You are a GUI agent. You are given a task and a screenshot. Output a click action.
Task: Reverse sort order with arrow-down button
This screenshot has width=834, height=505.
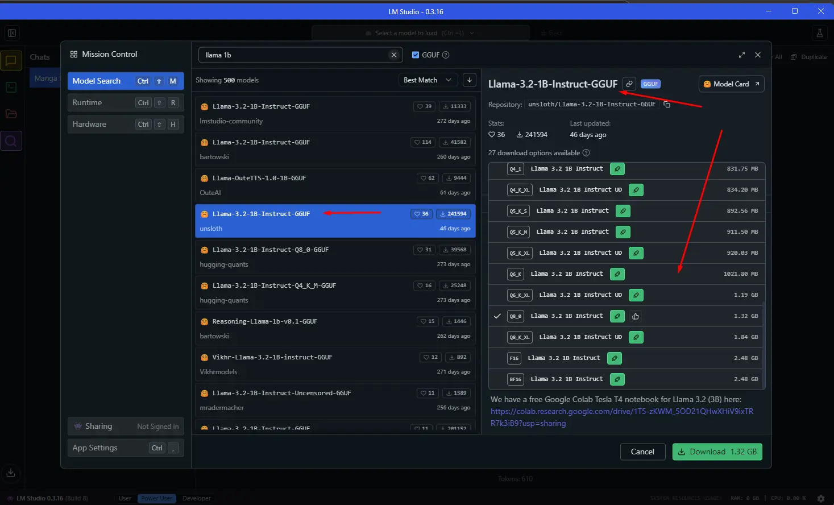pyautogui.click(x=470, y=80)
